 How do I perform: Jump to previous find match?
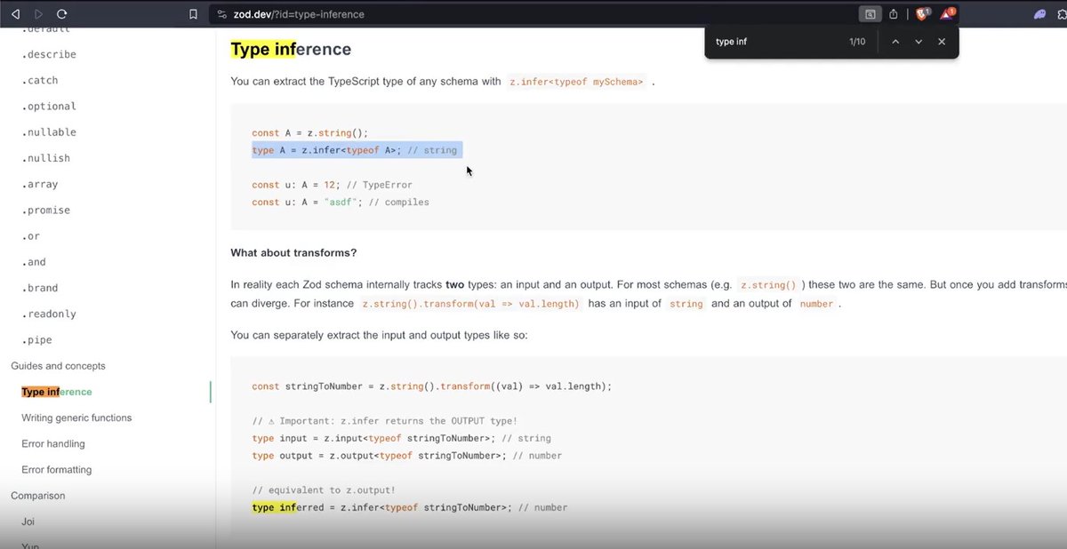coord(895,42)
